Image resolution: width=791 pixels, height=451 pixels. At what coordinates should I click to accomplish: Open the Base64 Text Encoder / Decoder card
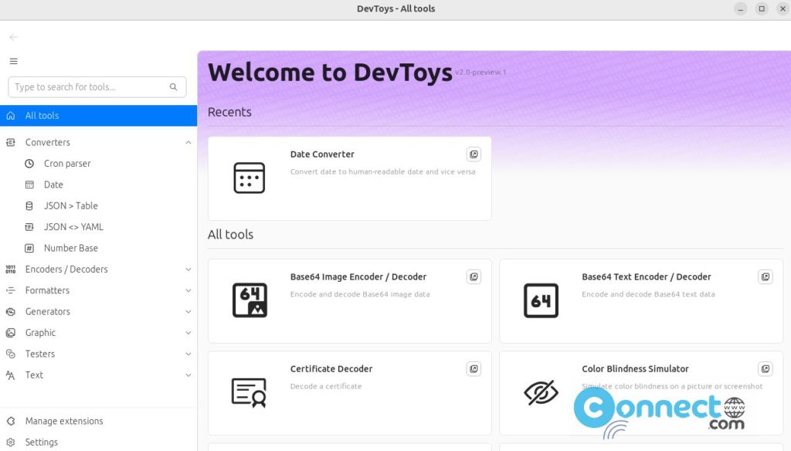(641, 300)
